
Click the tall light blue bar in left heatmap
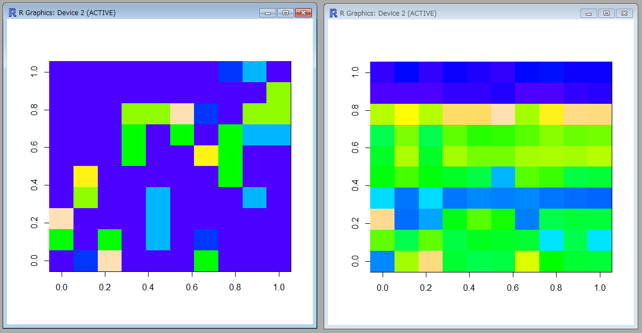pos(158,218)
